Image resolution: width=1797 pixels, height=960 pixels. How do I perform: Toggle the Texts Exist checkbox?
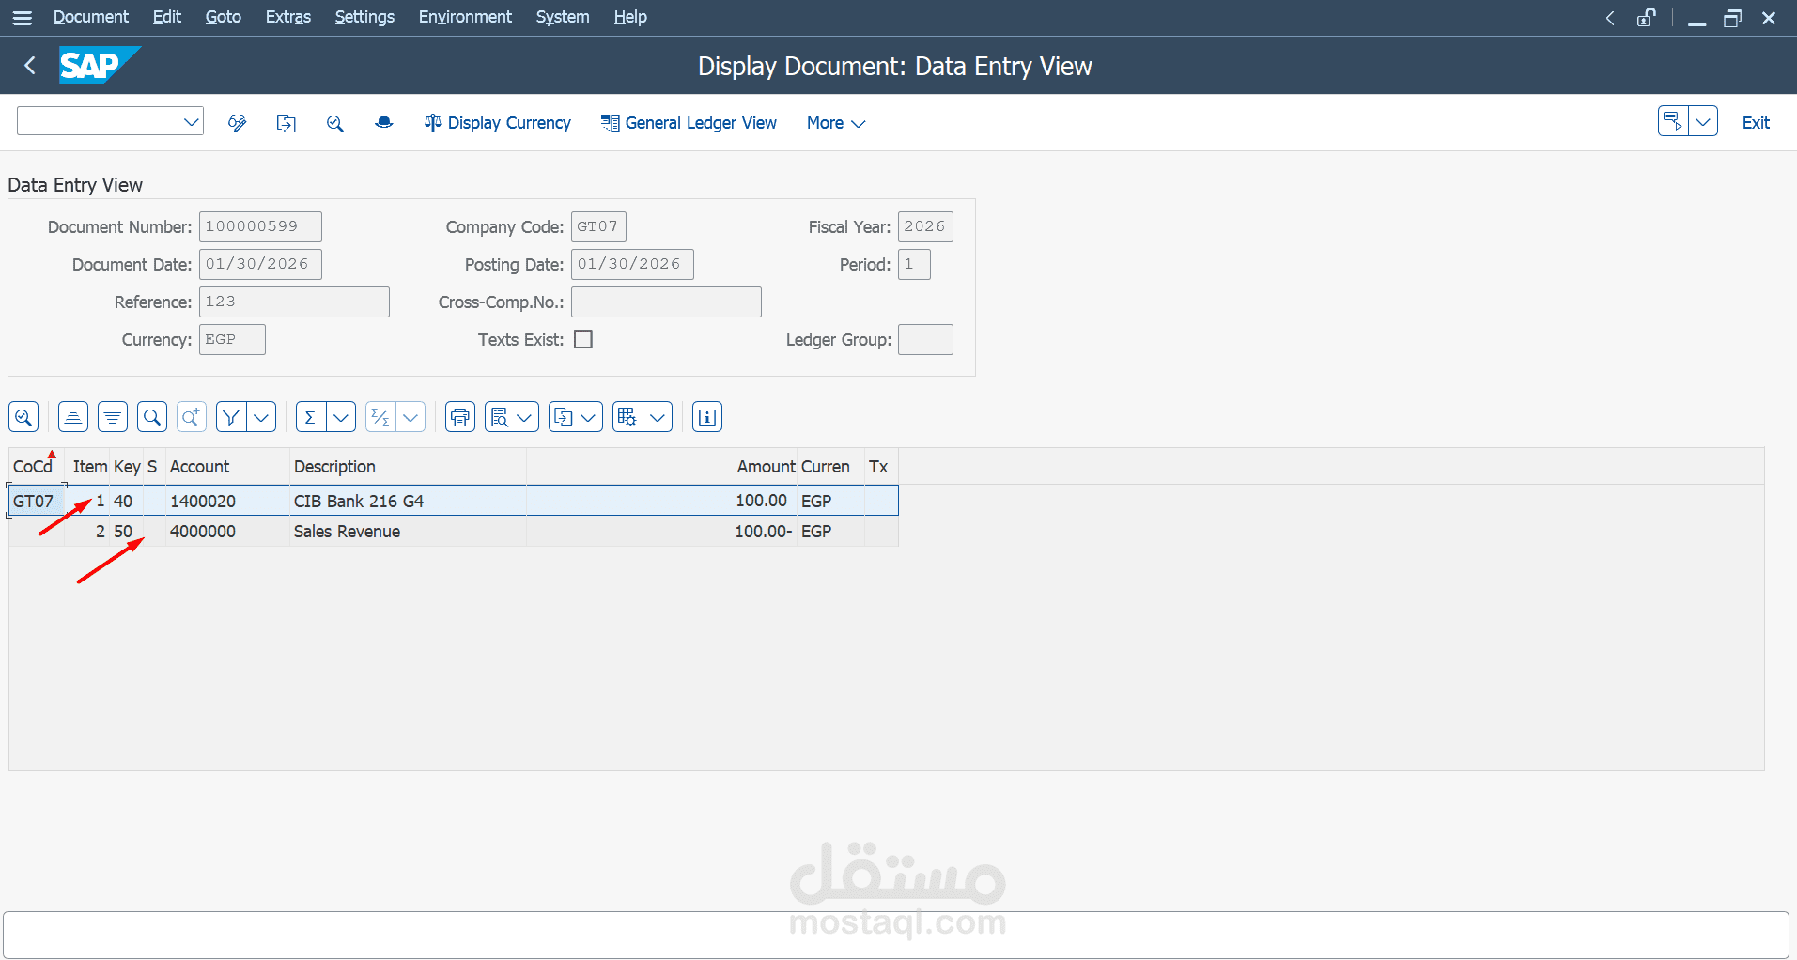[582, 339]
